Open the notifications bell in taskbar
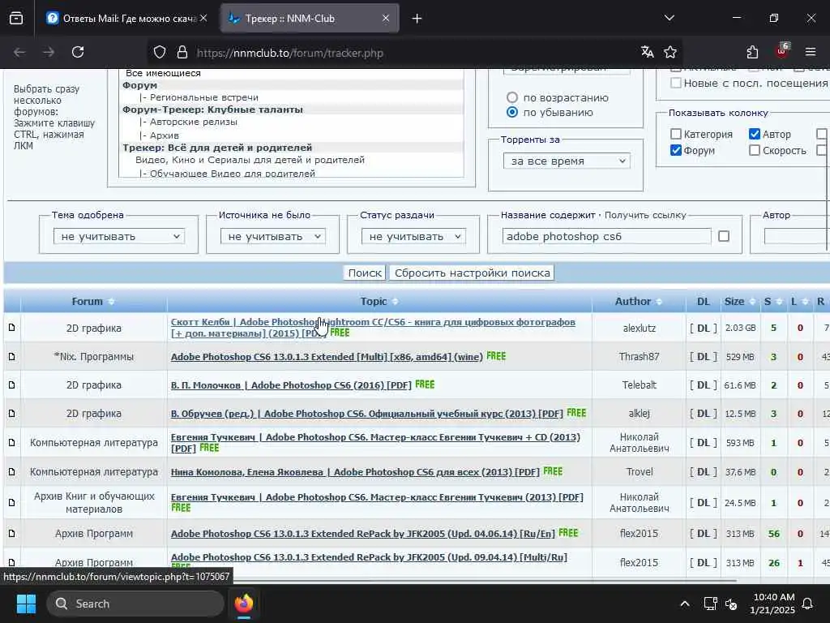 coord(807,604)
